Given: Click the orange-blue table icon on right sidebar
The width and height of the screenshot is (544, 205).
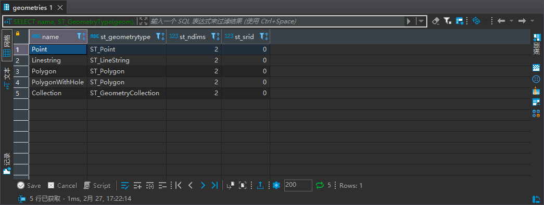Looking at the screenshot, I should [x=536, y=91].
